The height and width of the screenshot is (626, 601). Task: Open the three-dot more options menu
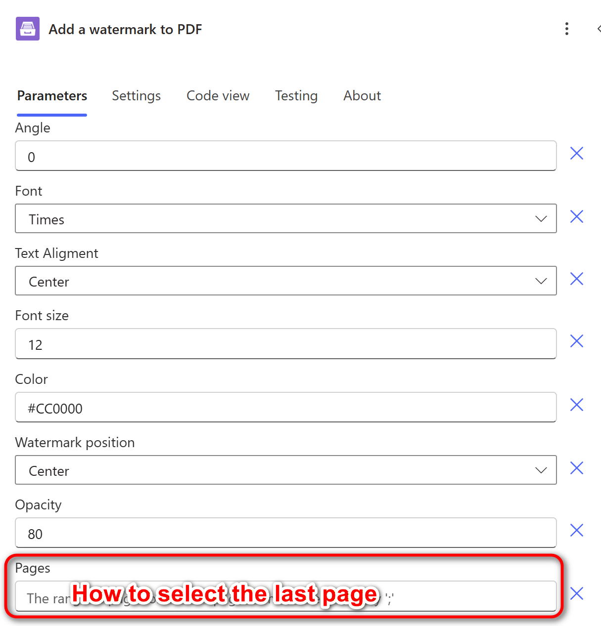(567, 29)
